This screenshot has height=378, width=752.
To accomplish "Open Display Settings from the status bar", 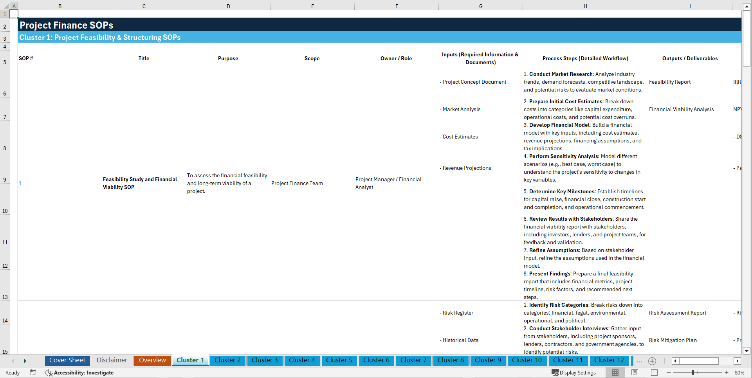I will (x=574, y=373).
